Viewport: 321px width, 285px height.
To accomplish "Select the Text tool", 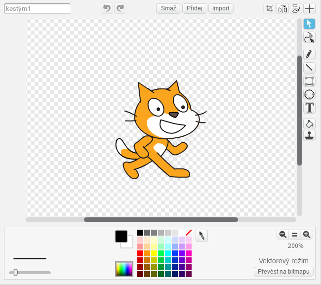I will (309, 108).
